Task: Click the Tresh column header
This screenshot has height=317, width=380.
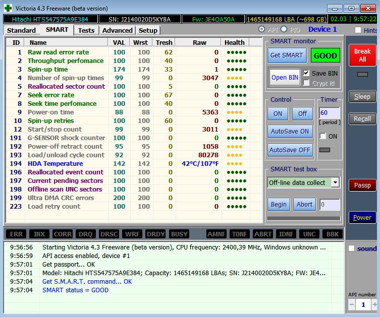Action: 164,42
